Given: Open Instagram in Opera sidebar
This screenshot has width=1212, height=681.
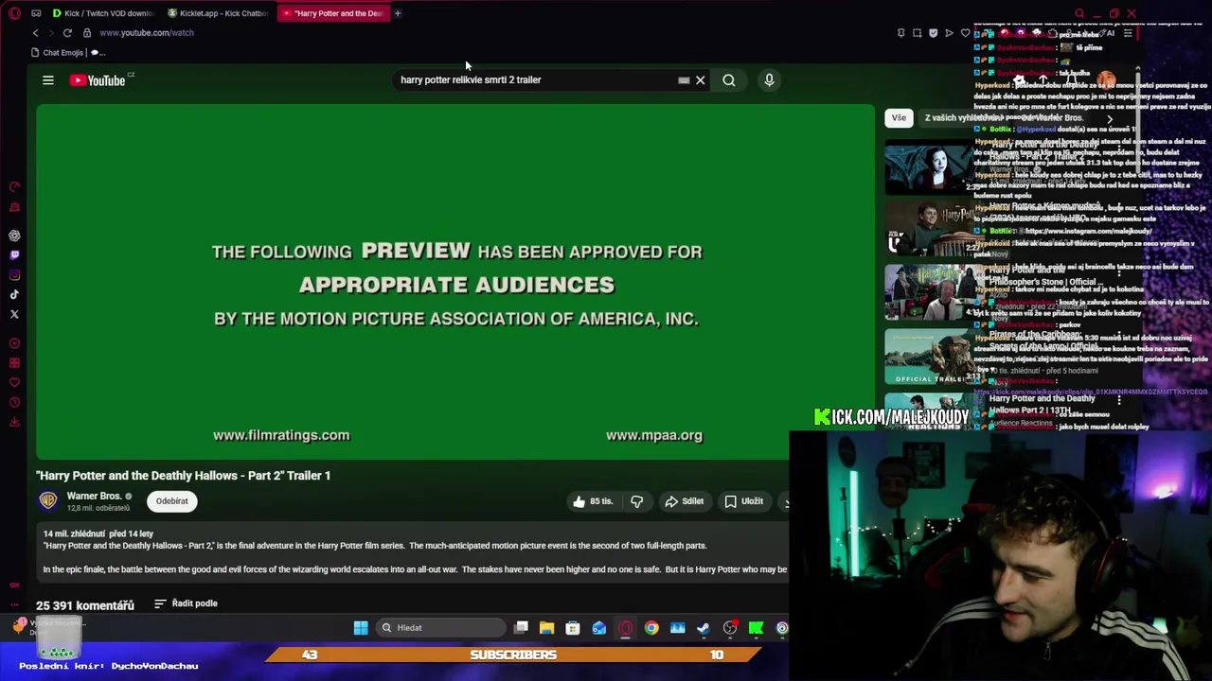Looking at the screenshot, I should tap(14, 275).
